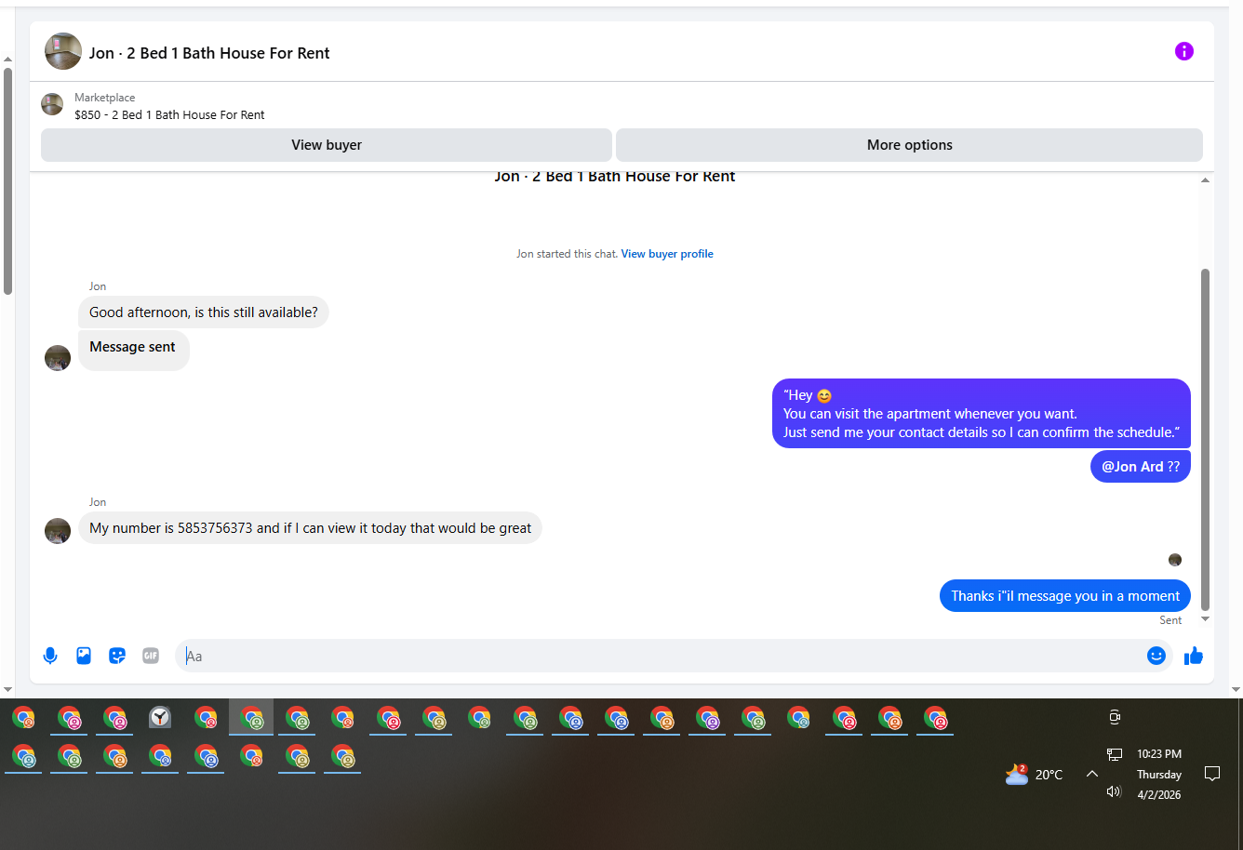Open the emoji picker in the message box
1243x850 pixels.
(1156, 656)
